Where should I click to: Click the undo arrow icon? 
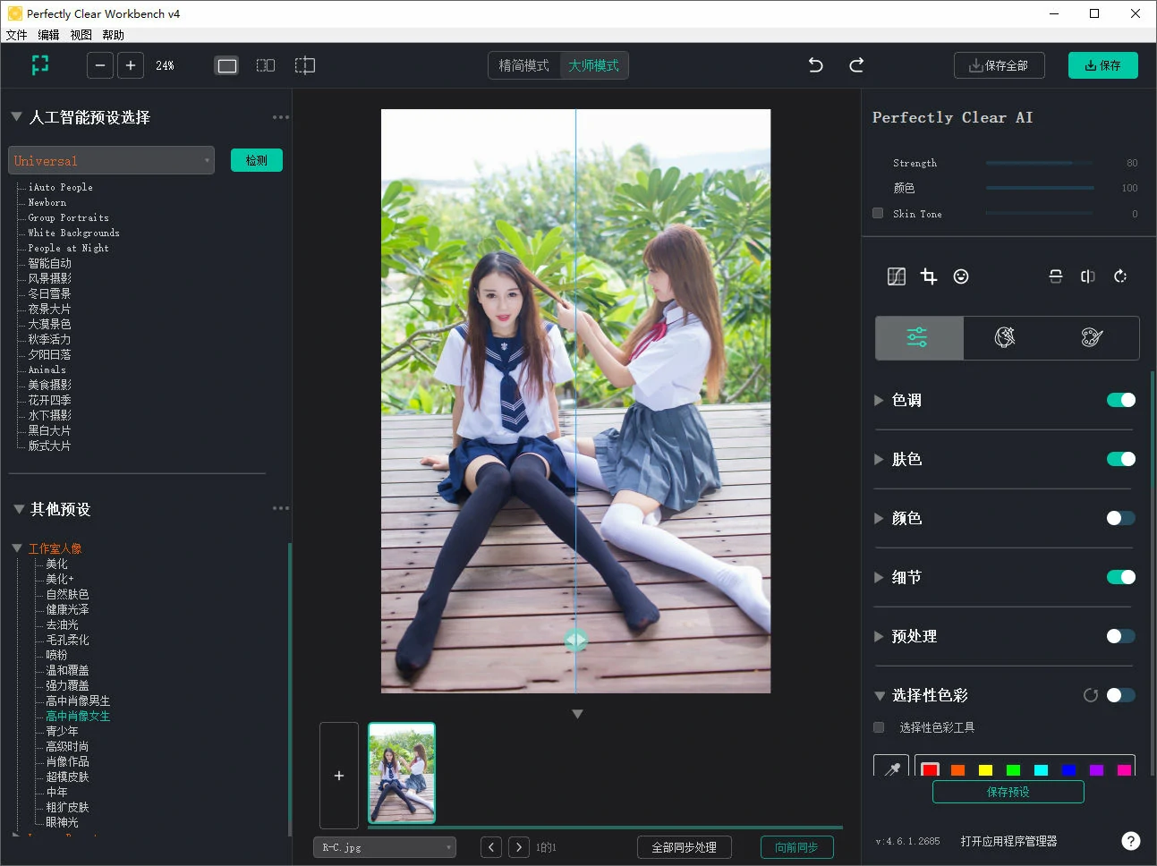tap(814, 64)
